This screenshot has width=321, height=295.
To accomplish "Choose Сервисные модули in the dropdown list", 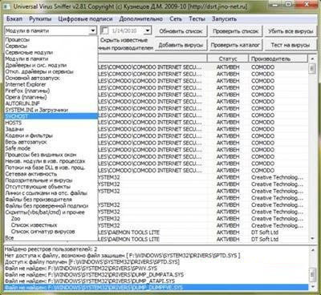I will tap(51, 52).
